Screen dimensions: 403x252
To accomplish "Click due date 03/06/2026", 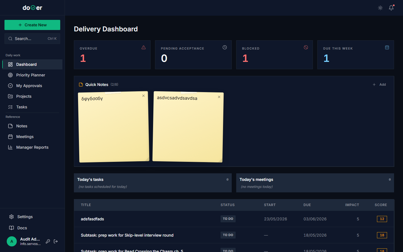I will 315,219.
